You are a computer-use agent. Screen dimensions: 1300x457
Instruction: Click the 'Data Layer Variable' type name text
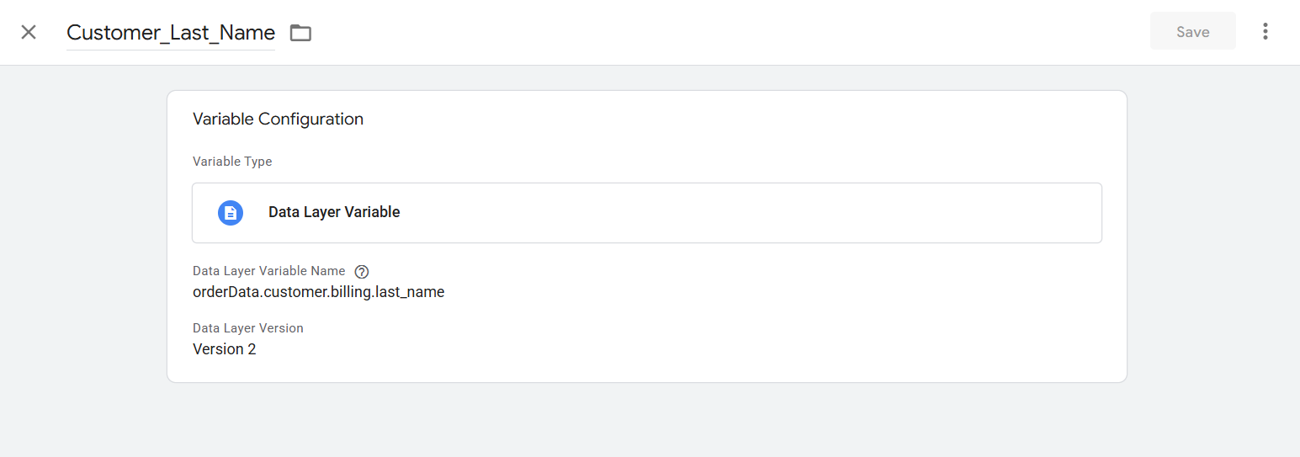point(334,212)
